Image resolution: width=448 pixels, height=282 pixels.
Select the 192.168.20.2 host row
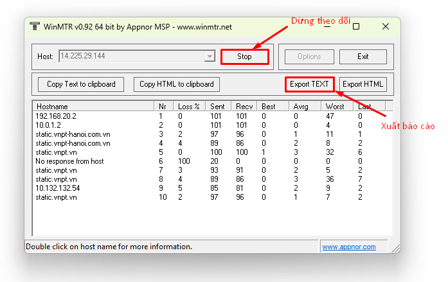[x=57, y=116]
